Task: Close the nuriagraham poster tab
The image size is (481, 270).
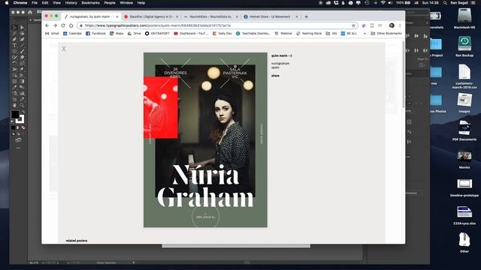Action: (117, 16)
